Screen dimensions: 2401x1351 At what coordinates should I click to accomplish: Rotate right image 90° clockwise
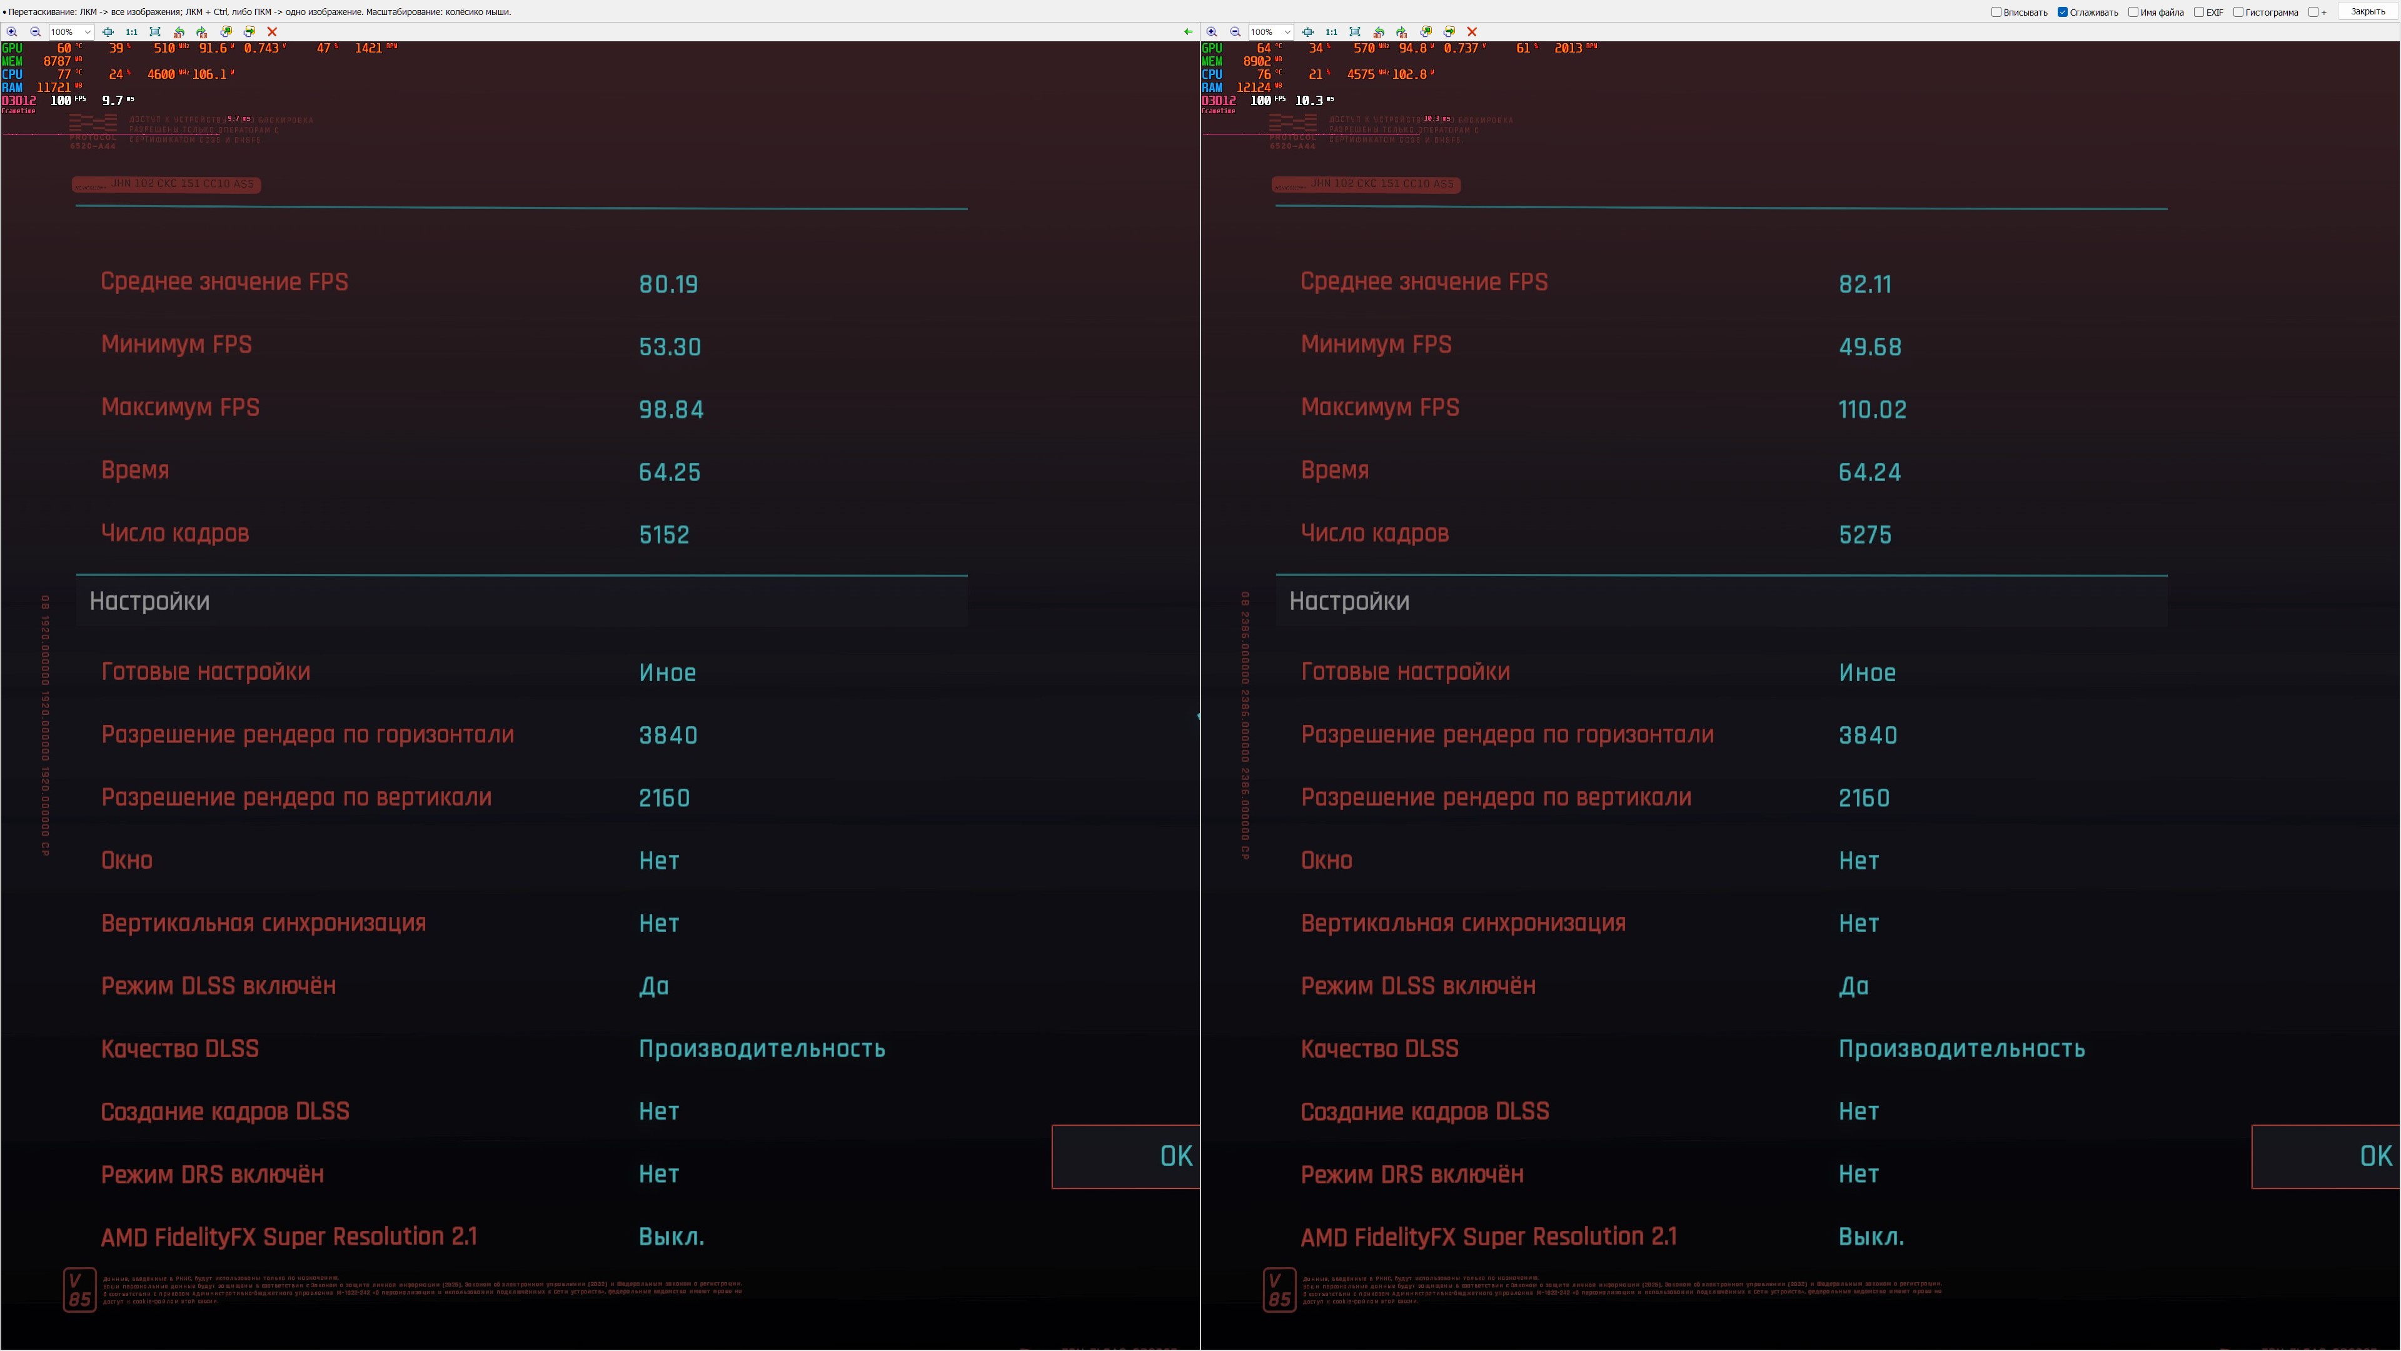tap(1402, 33)
